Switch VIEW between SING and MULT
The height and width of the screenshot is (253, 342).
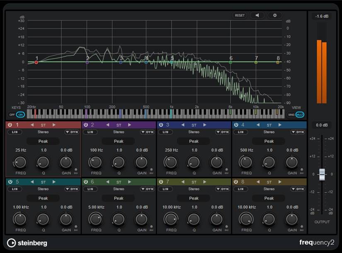296,115
